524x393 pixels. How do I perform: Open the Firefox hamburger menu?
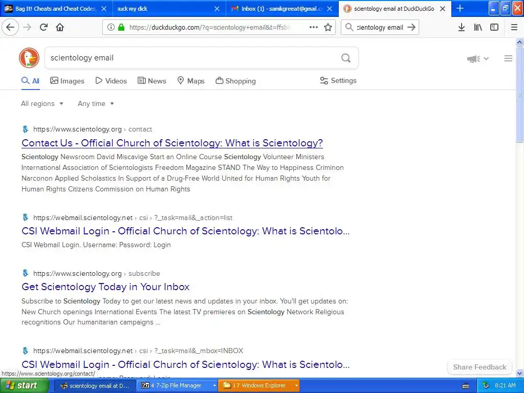(x=514, y=28)
